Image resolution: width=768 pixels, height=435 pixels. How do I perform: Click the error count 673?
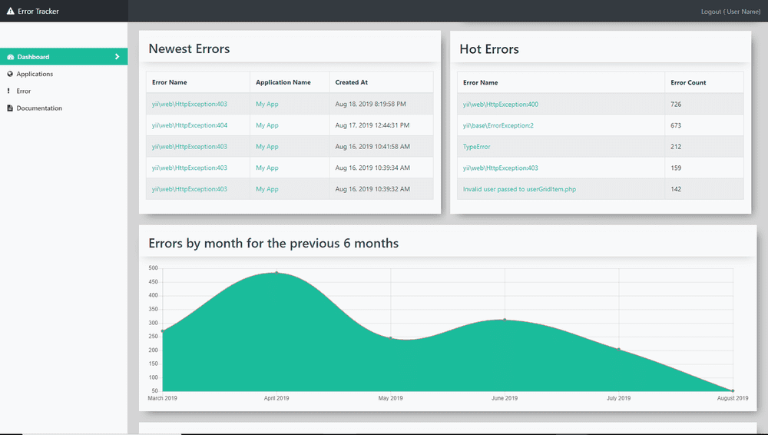pyautogui.click(x=676, y=125)
